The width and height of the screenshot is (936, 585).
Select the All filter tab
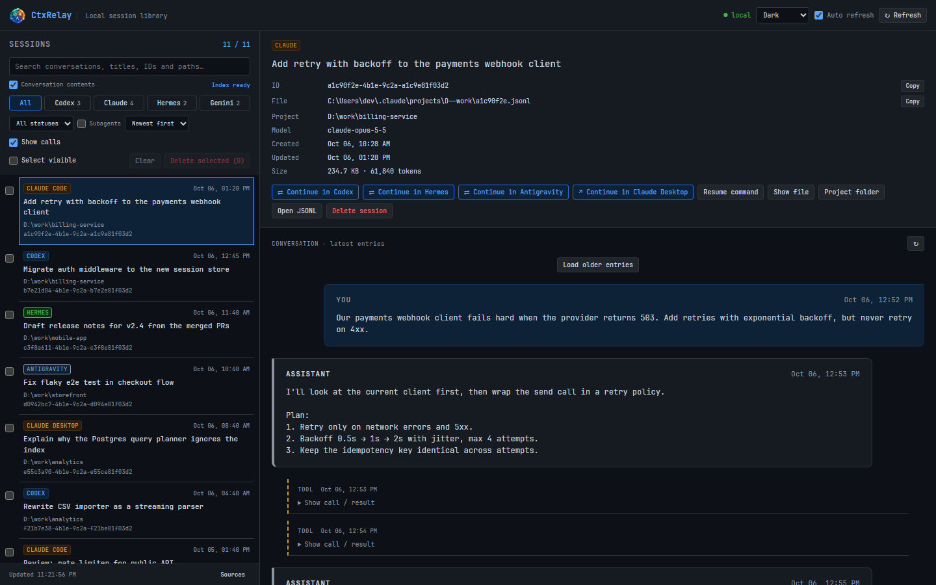point(25,103)
